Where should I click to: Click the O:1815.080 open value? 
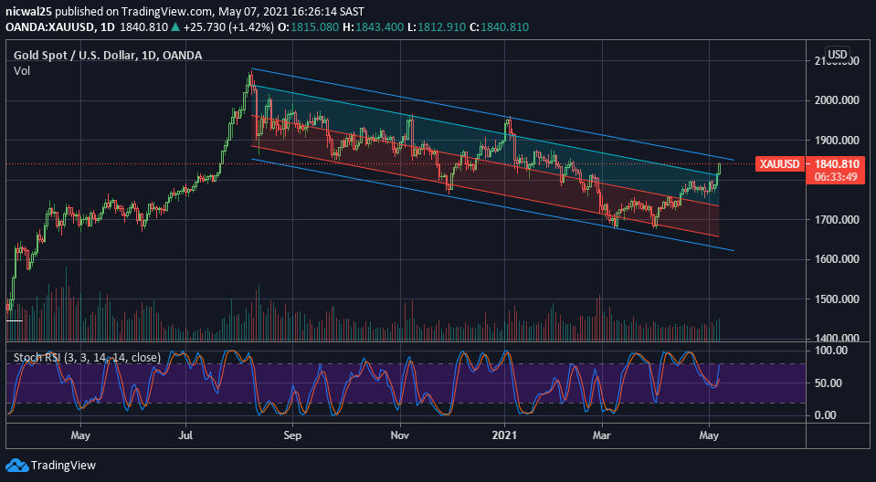pyautogui.click(x=308, y=26)
